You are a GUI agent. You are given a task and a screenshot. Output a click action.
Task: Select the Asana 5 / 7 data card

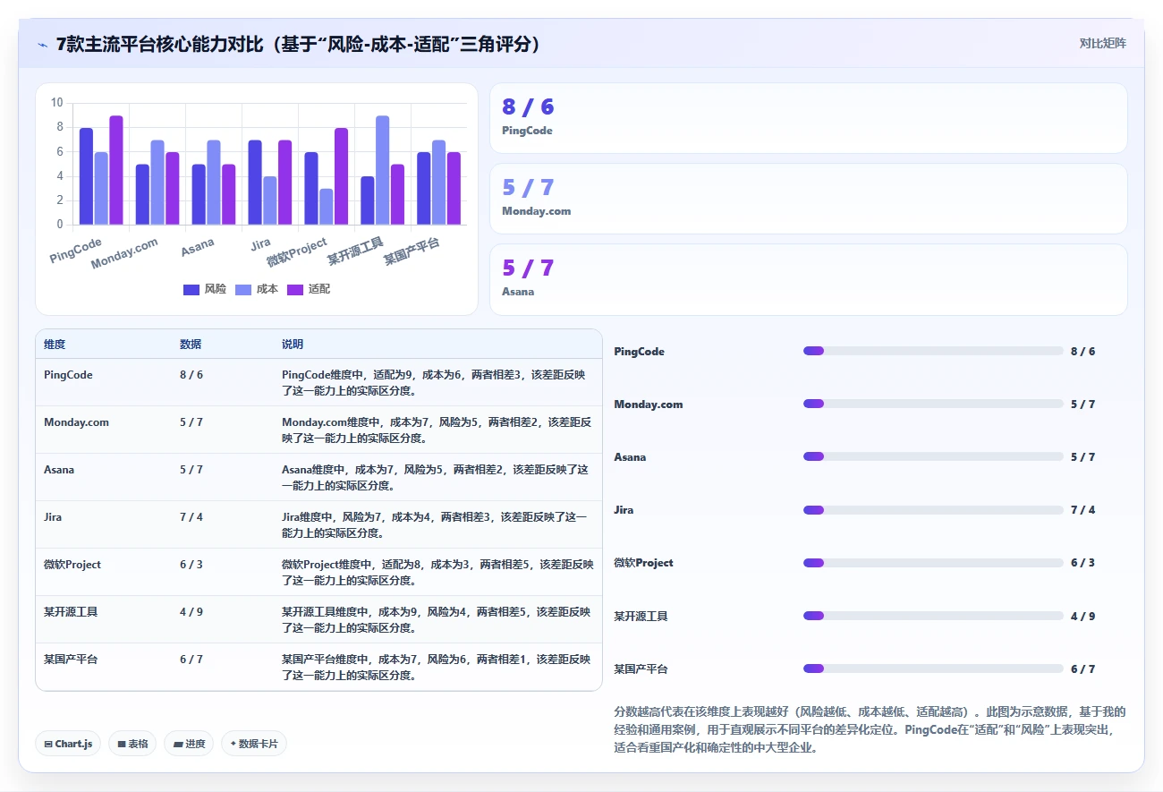(809, 279)
